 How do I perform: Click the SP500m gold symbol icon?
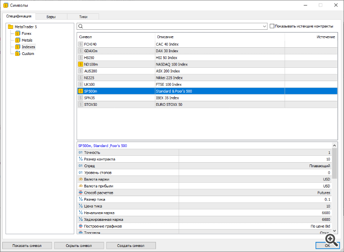(x=81, y=91)
